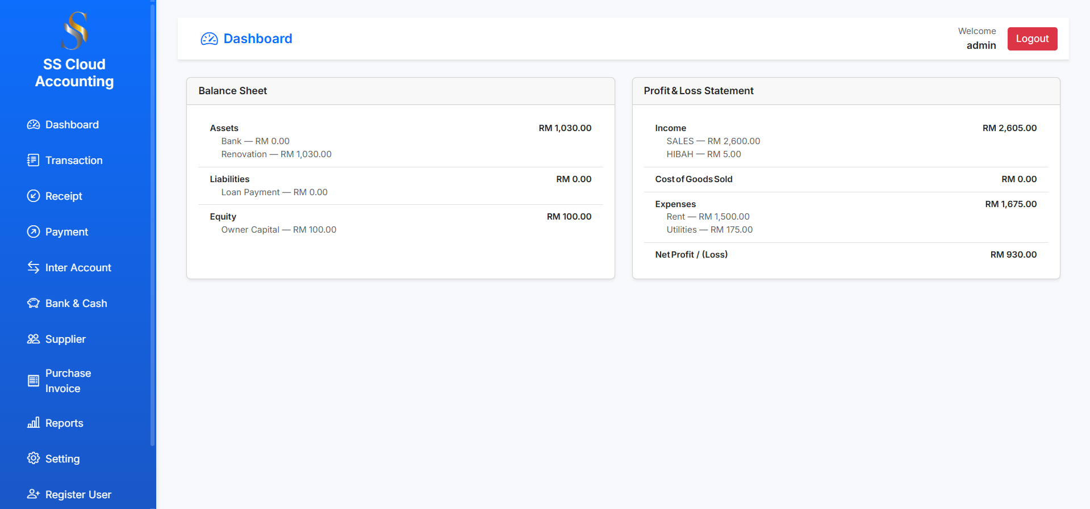Viewport: 1090px width, 509px height.
Task: Open the Purchase Invoice menu item
Action: (x=68, y=381)
